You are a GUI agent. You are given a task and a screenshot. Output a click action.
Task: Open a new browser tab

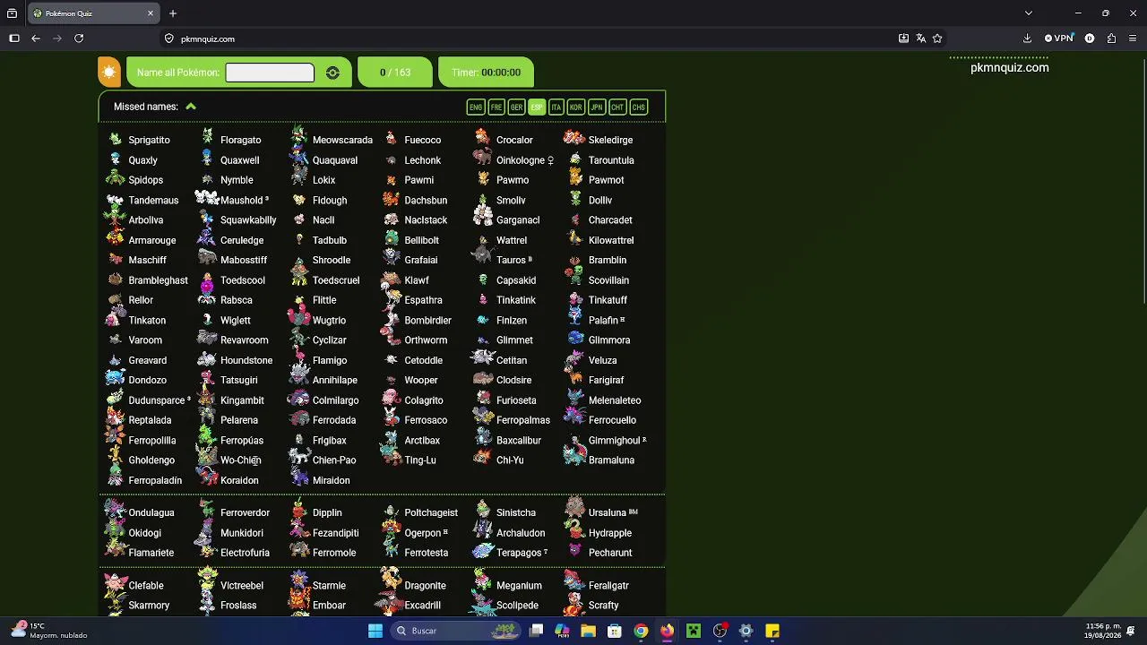pos(173,13)
